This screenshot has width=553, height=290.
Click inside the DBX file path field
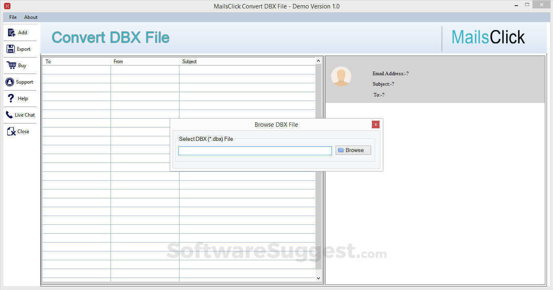click(x=255, y=150)
